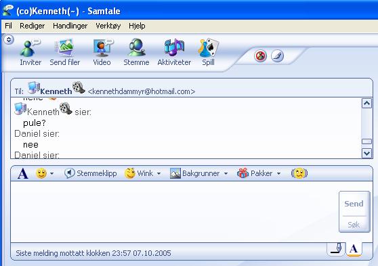Expand the Bakgrunner dropdown arrow
Image resolution: width=378 pixels, height=266 pixels.
click(226, 173)
